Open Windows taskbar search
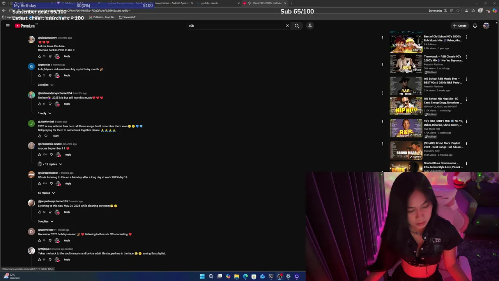This screenshot has height=281, width=499. click(211, 276)
